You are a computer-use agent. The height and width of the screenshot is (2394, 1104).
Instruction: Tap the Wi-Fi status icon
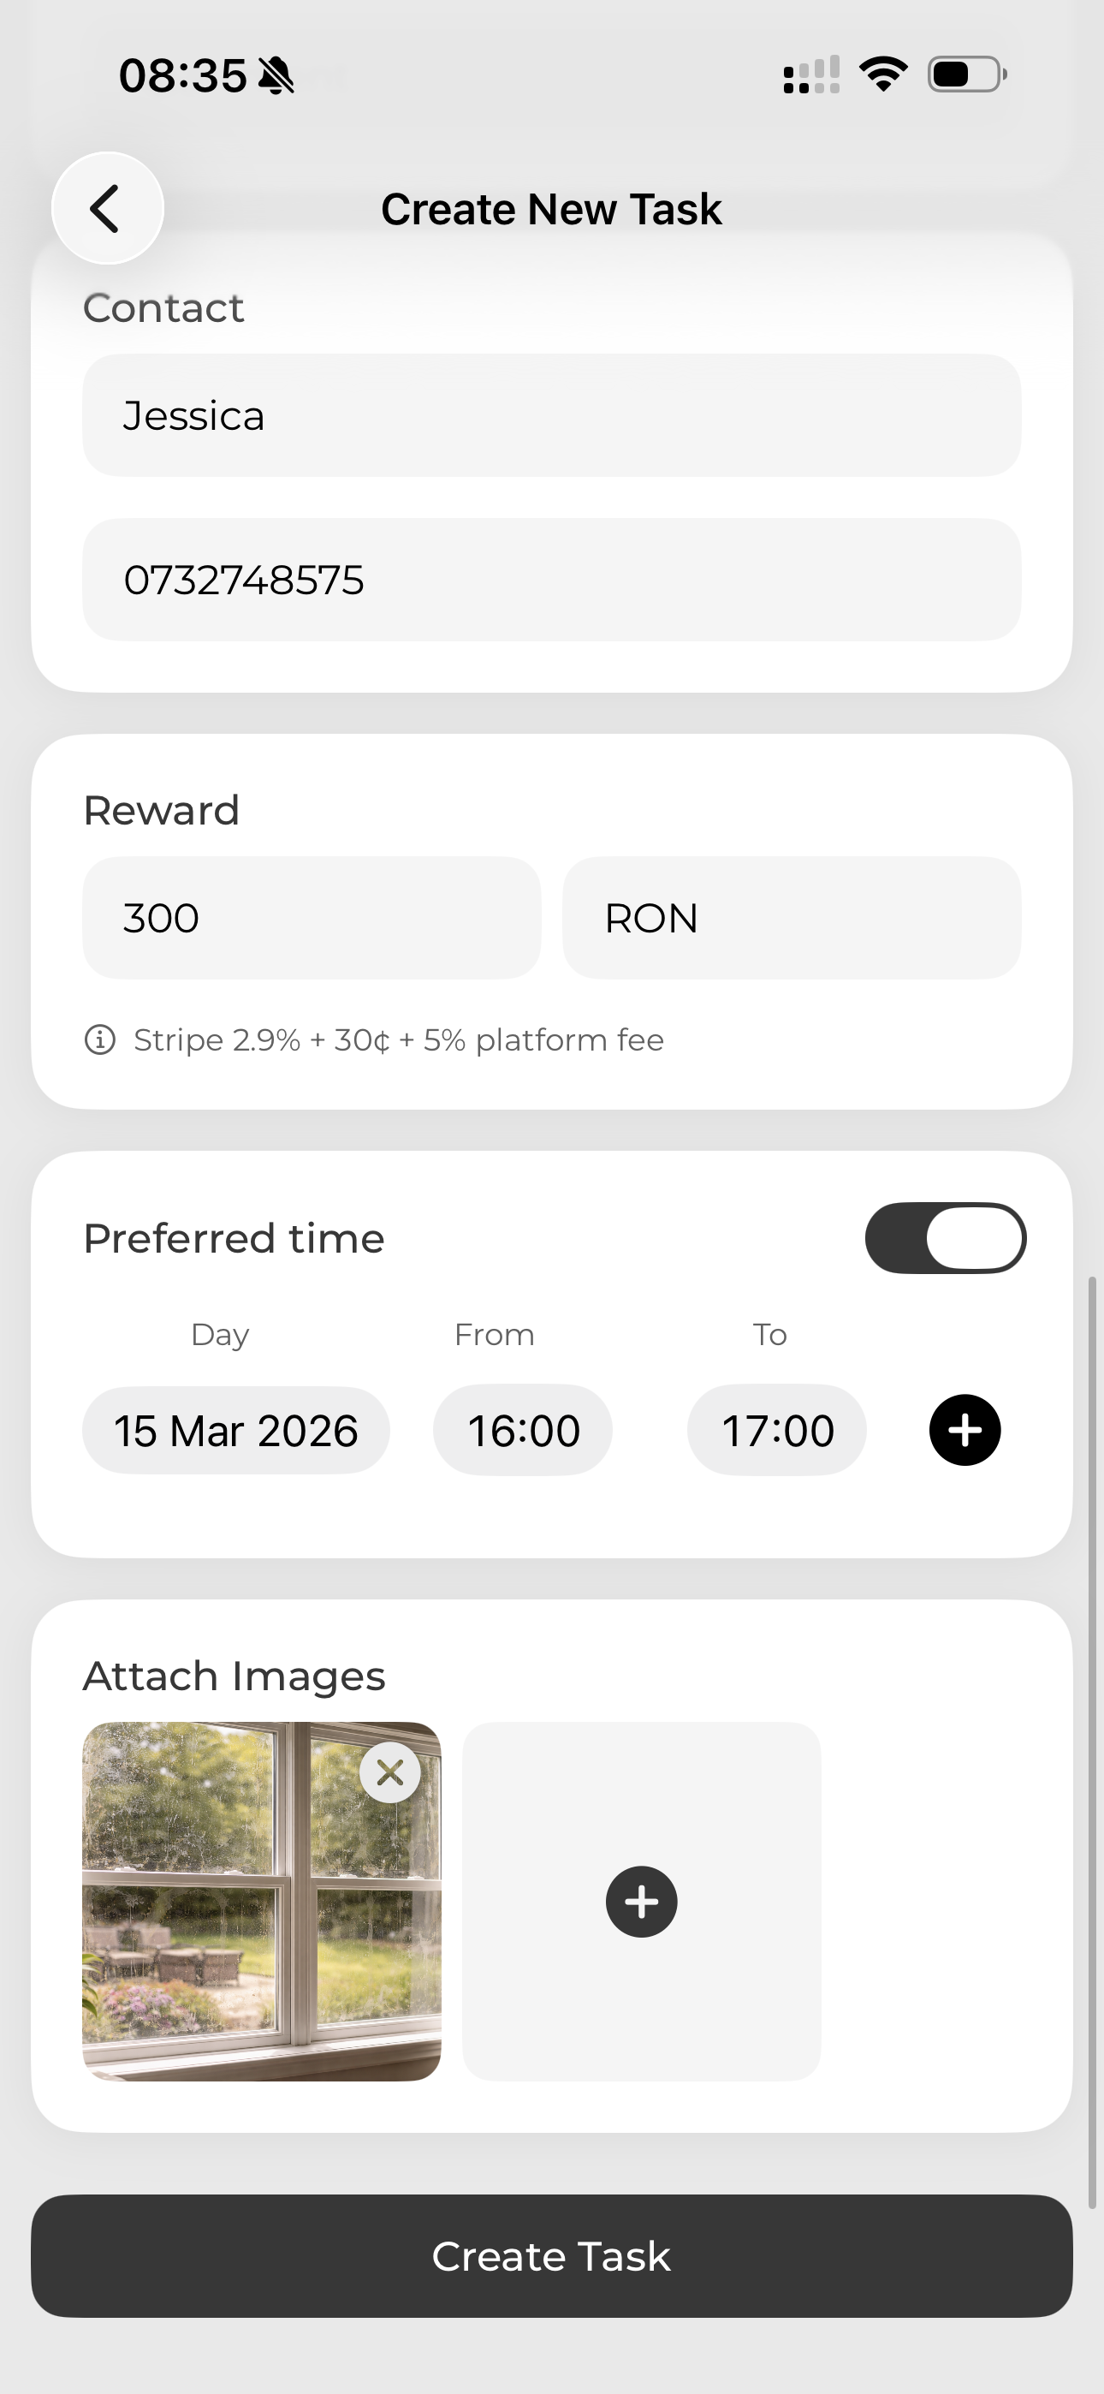883,74
